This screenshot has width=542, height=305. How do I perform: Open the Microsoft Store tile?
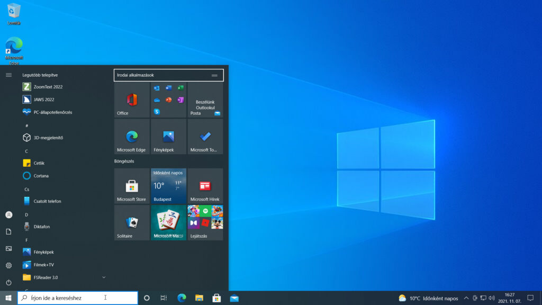click(x=132, y=186)
